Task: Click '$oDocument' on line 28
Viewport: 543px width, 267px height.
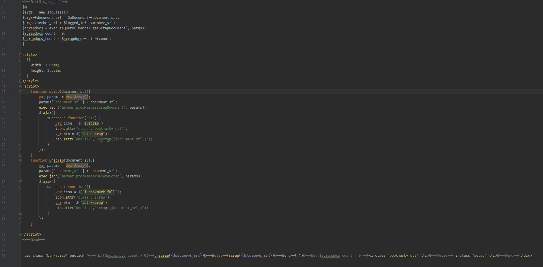Action: point(78,18)
